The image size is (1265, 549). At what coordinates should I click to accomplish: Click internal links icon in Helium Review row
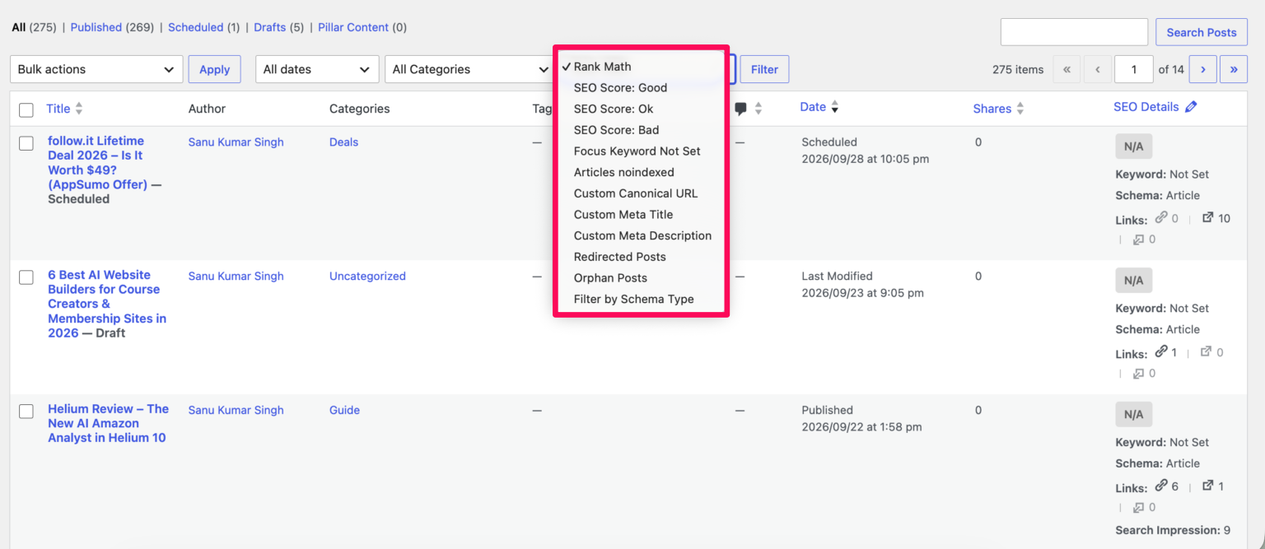[1161, 486]
